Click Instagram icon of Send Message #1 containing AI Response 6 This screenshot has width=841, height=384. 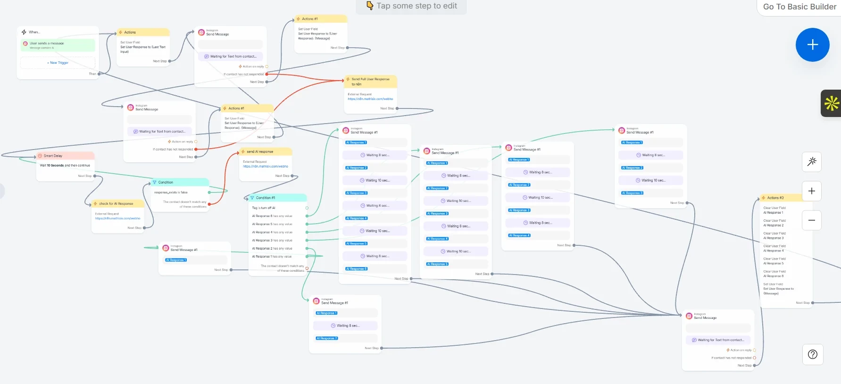(x=346, y=131)
